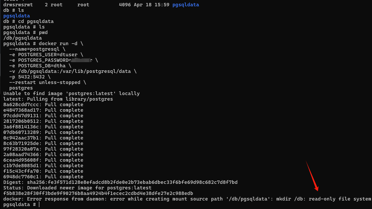Click the 'Downloaded newer image' status line

[x=77, y=188]
